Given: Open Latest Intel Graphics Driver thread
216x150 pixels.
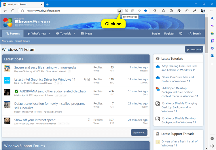Looking at the screenshot, I should pyautogui.click(x=45, y=79).
